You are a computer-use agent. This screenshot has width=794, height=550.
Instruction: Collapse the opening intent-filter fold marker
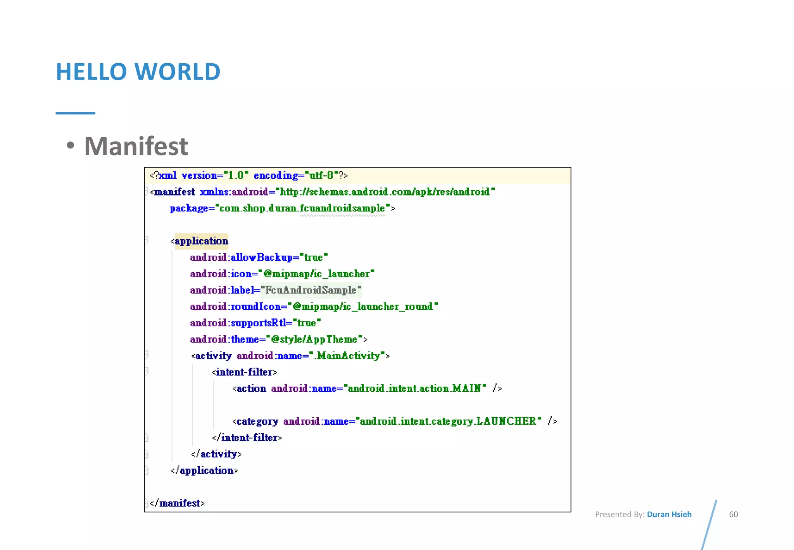[x=147, y=371]
